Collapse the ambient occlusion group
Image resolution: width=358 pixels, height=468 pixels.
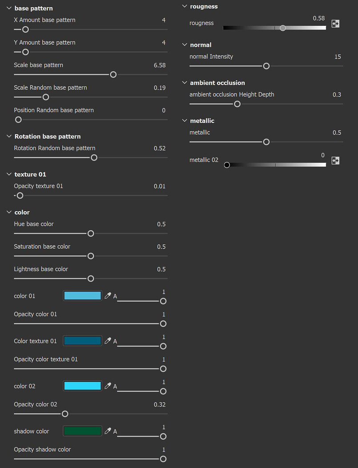coord(185,83)
